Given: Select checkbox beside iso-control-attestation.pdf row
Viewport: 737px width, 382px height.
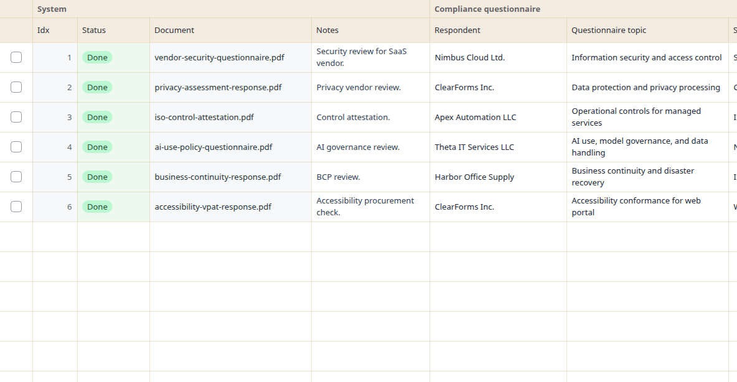Looking at the screenshot, I should pos(16,117).
